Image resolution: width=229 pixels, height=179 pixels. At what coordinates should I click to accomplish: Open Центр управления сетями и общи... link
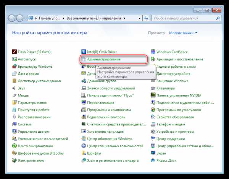[185, 146]
